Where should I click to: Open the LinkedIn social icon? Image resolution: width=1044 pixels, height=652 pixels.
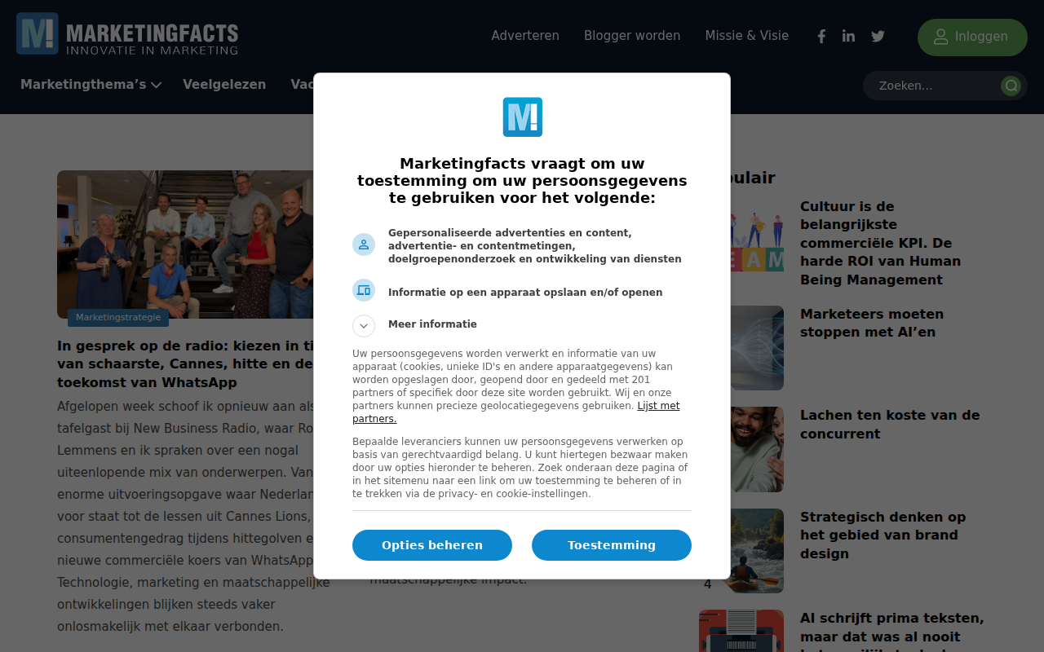[x=848, y=36]
